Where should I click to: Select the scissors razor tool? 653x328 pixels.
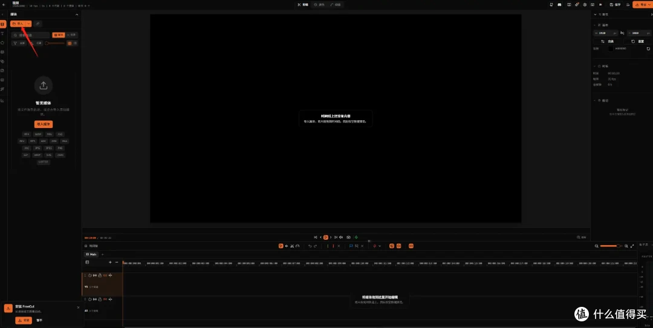292,246
